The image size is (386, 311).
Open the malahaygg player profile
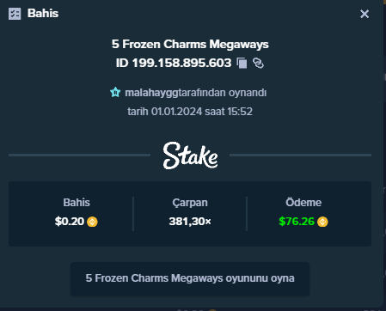pos(151,93)
